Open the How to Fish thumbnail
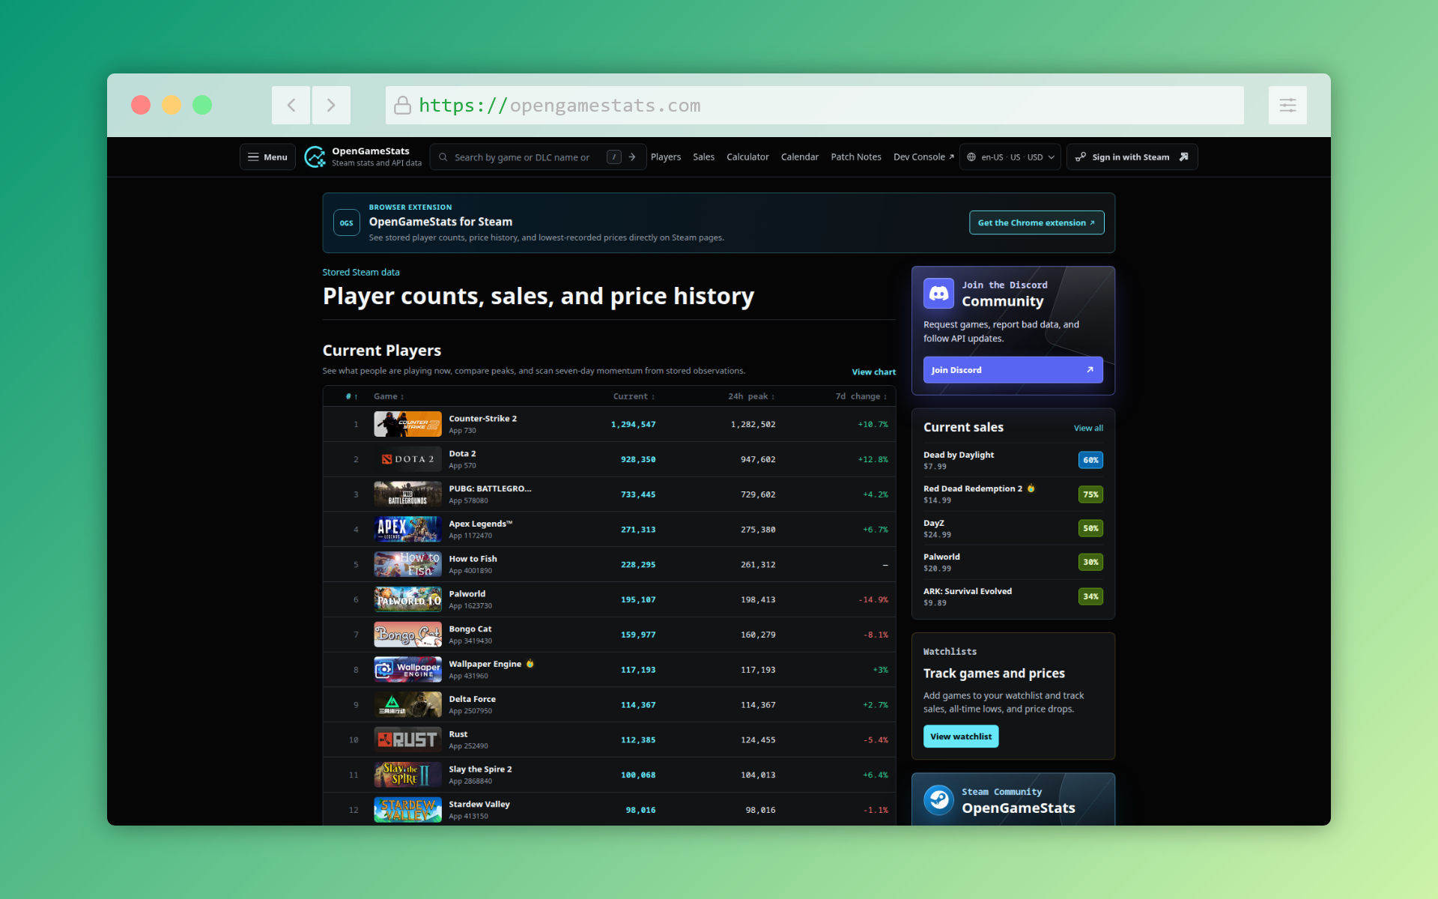The image size is (1438, 899). (x=407, y=564)
